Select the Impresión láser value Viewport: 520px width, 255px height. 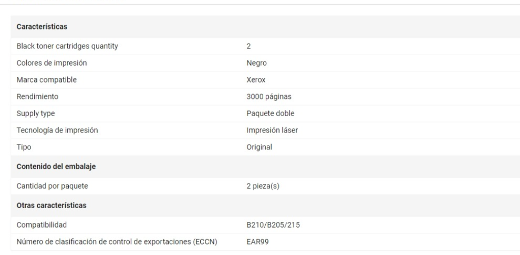(x=272, y=130)
